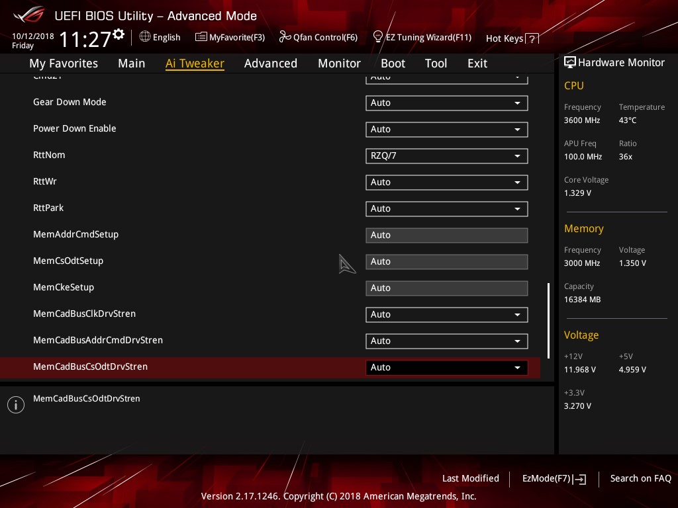678x508 pixels.
Task: Click the Hardware Monitor screen icon
Action: tap(570, 63)
